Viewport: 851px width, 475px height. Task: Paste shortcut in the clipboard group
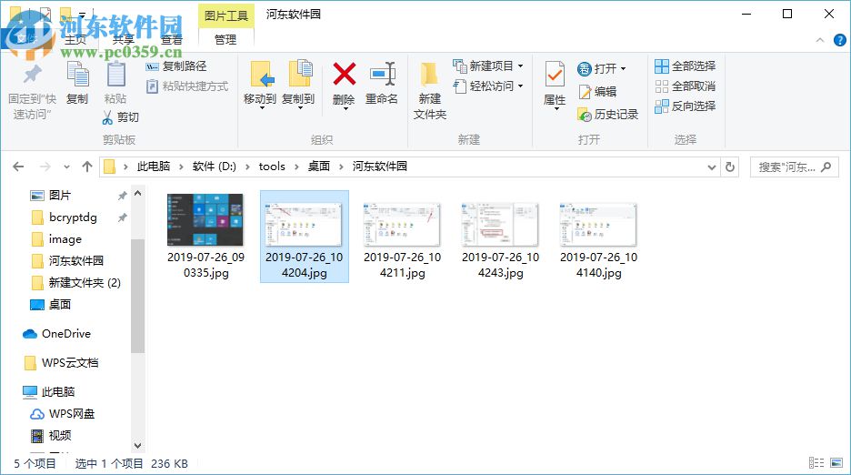pos(187,86)
